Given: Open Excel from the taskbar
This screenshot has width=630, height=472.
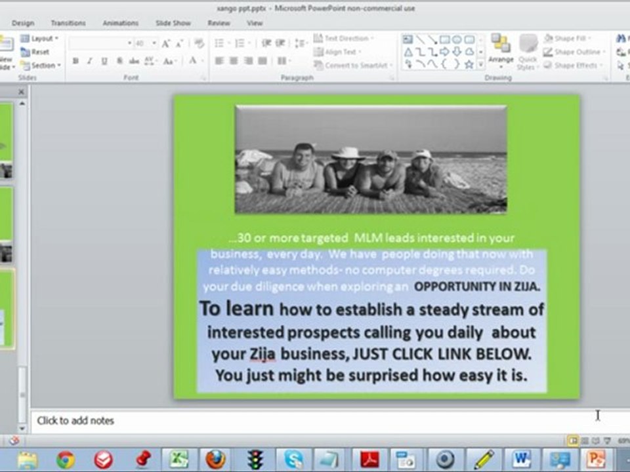Looking at the screenshot, I should click(178, 460).
